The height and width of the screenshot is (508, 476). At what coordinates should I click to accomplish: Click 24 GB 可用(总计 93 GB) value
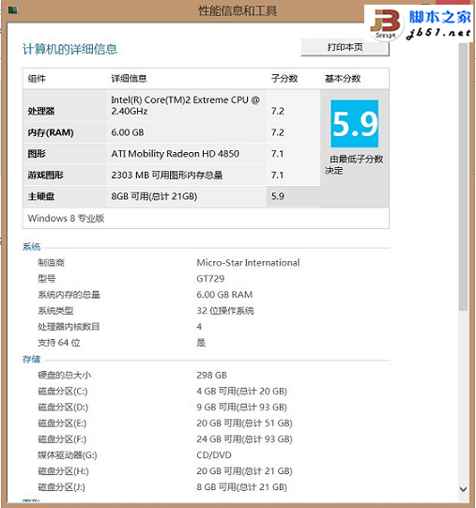tap(244, 439)
